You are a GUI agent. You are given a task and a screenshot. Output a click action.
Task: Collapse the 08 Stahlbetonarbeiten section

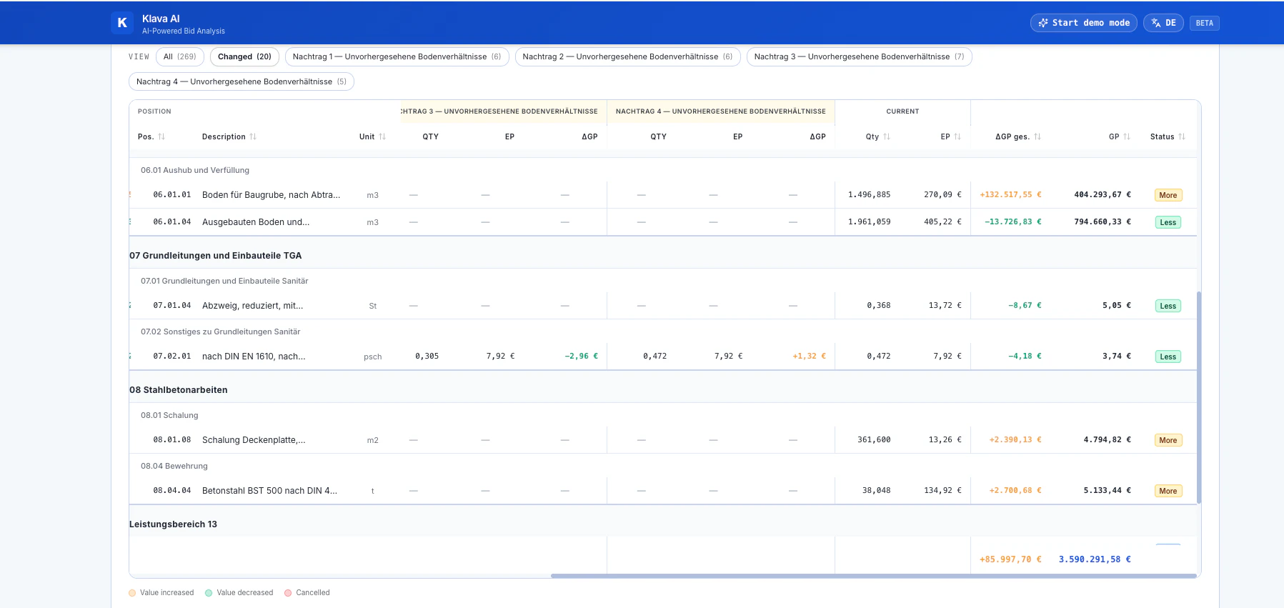tap(178, 389)
